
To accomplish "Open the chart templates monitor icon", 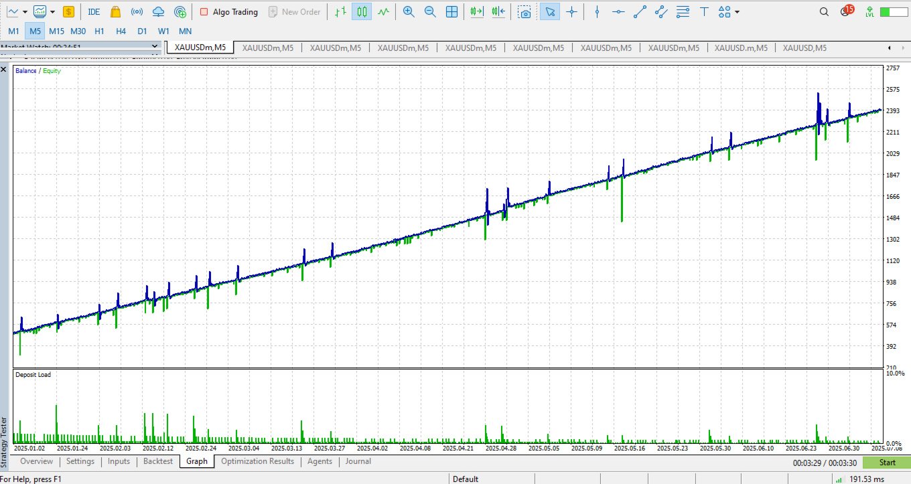I will pos(40,11).
